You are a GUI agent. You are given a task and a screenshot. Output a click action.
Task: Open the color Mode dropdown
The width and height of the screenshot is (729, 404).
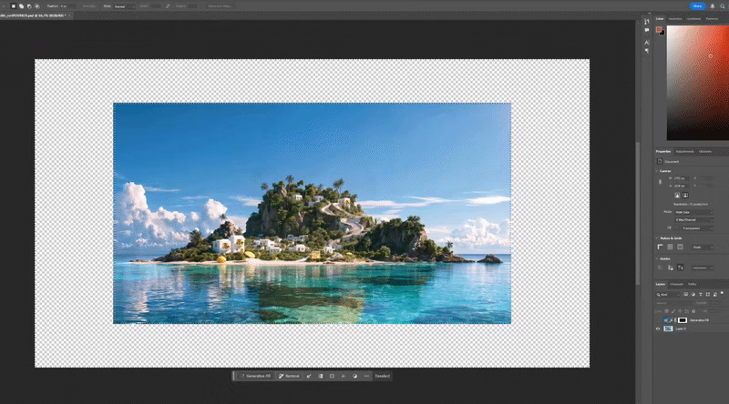click(693, 212)
